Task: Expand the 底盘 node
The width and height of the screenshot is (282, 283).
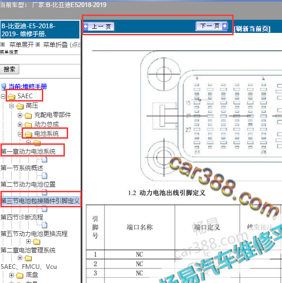Action: coord(12,275)
